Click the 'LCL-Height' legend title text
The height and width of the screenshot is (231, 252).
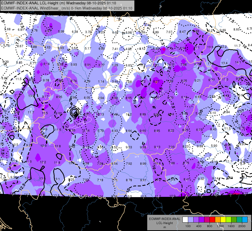coord(165,223)
